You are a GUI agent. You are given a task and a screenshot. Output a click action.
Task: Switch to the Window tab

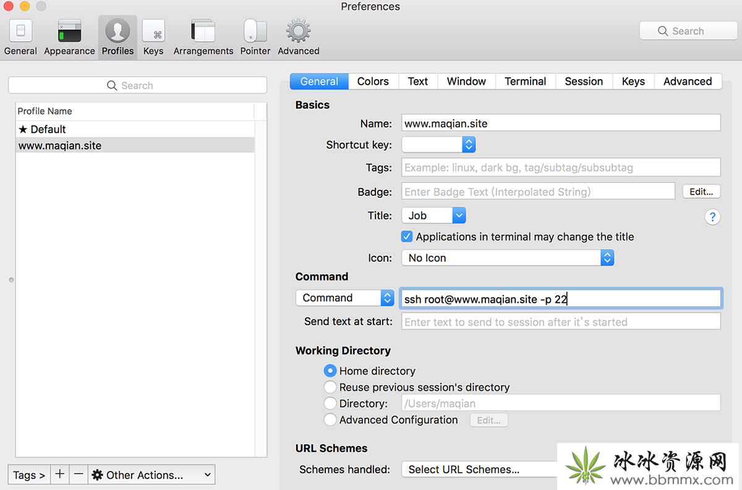[466, 81]
